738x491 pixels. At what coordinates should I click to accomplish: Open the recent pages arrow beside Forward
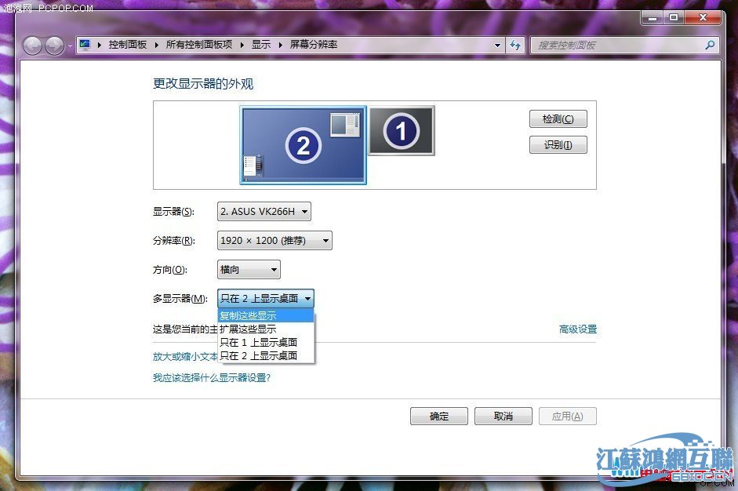tap(70, 46)
